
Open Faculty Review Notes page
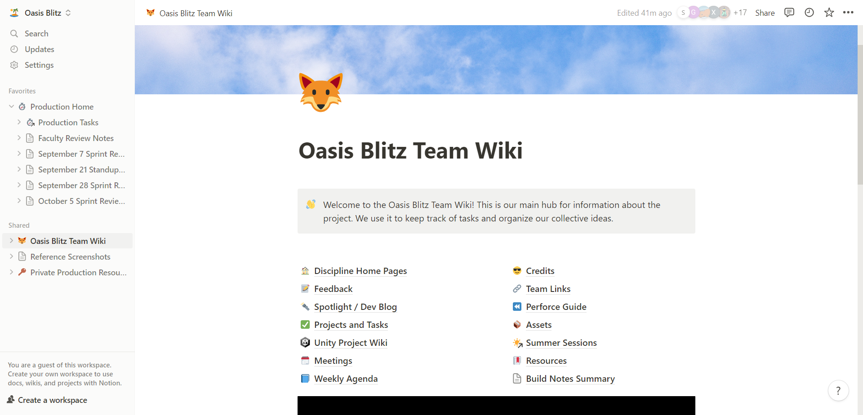tap(76, 138)
